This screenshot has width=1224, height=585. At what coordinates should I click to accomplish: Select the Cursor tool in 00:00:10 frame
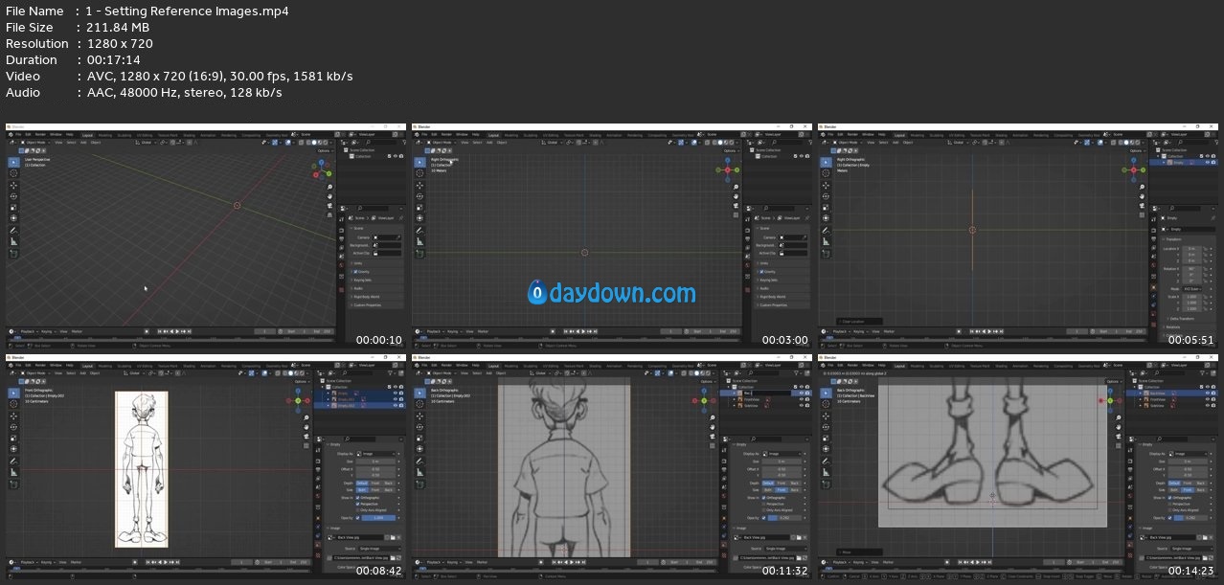coord(13,173)
